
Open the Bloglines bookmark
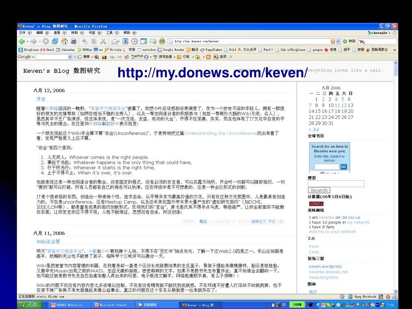point(29,49)
